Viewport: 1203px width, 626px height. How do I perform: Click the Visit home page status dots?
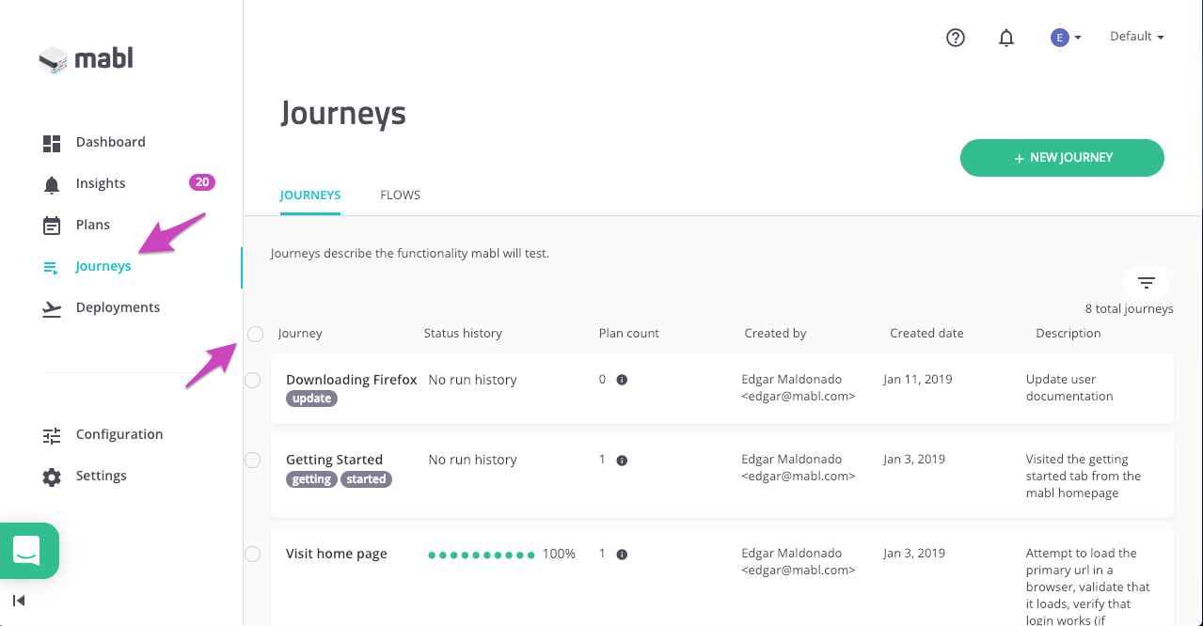[482, 556]
